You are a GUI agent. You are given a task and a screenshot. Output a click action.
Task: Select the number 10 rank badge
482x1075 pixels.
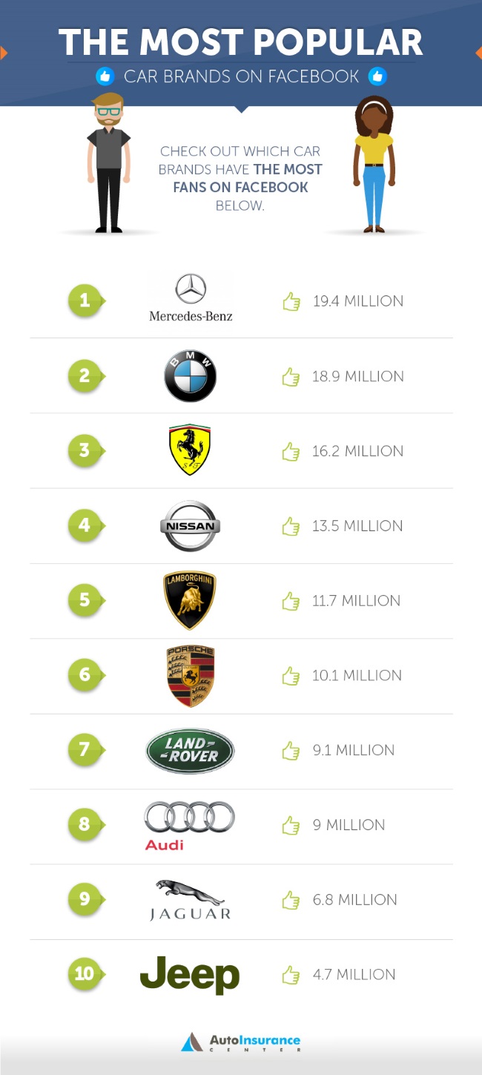pyautogui.click(x=85, y=973)
